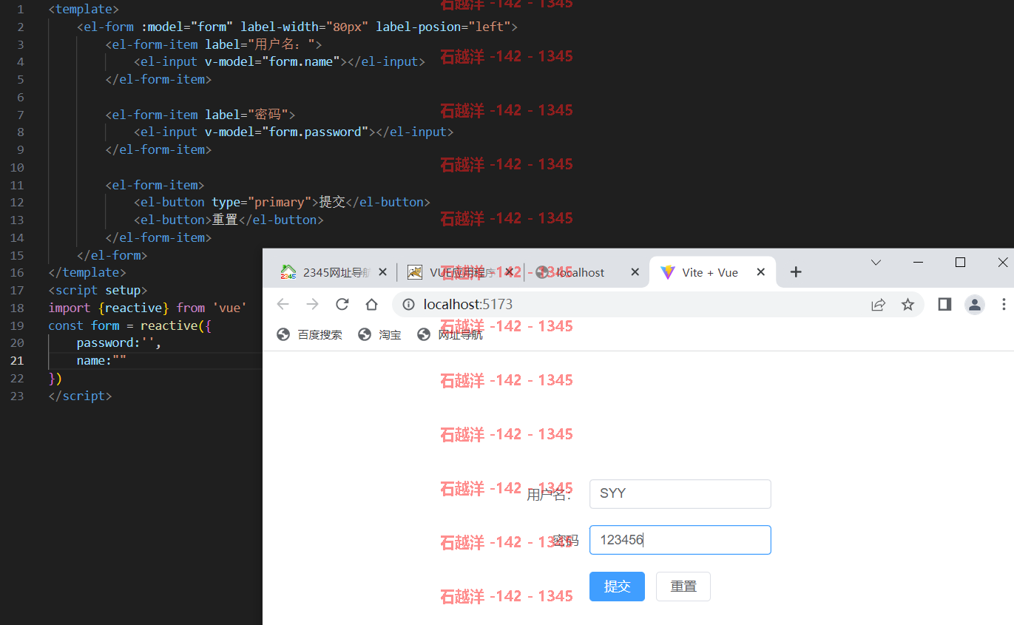Click the 重置 button on the form
The width and height of the screenshot is (1014, 625).
[683, 587]
